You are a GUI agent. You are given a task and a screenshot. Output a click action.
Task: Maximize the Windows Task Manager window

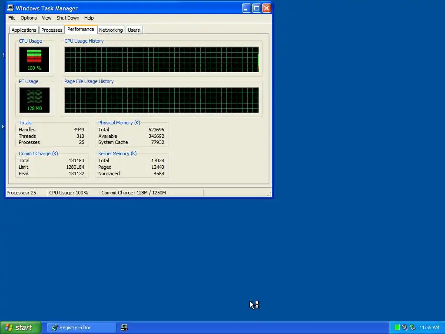(x=256, y=8)
